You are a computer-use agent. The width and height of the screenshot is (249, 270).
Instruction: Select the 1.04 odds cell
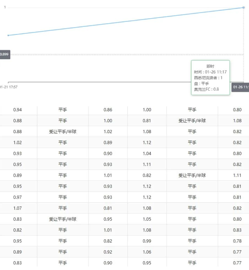pos(147,154)
